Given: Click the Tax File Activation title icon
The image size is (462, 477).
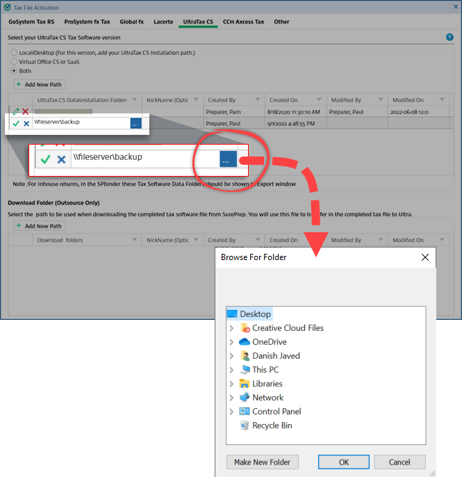Looking at the screenshot, I should tap(7, 7).
